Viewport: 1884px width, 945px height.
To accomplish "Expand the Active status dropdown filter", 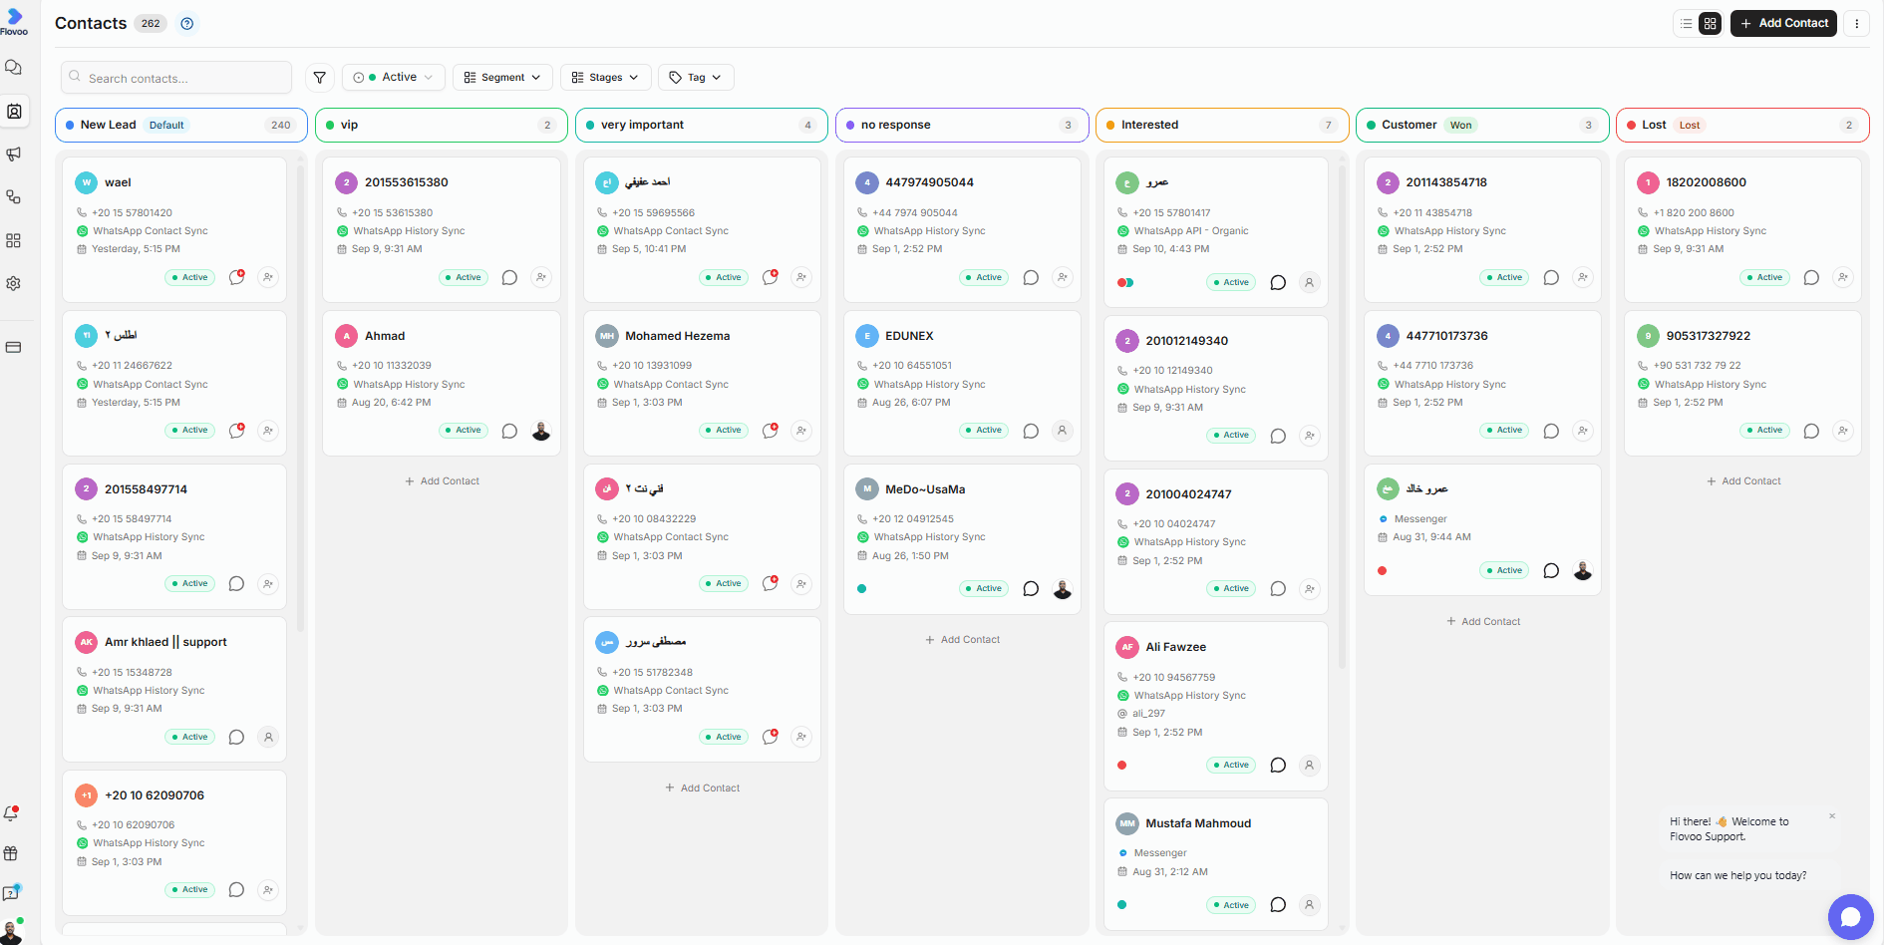I will pyautogui.click(x=394, y=78).
